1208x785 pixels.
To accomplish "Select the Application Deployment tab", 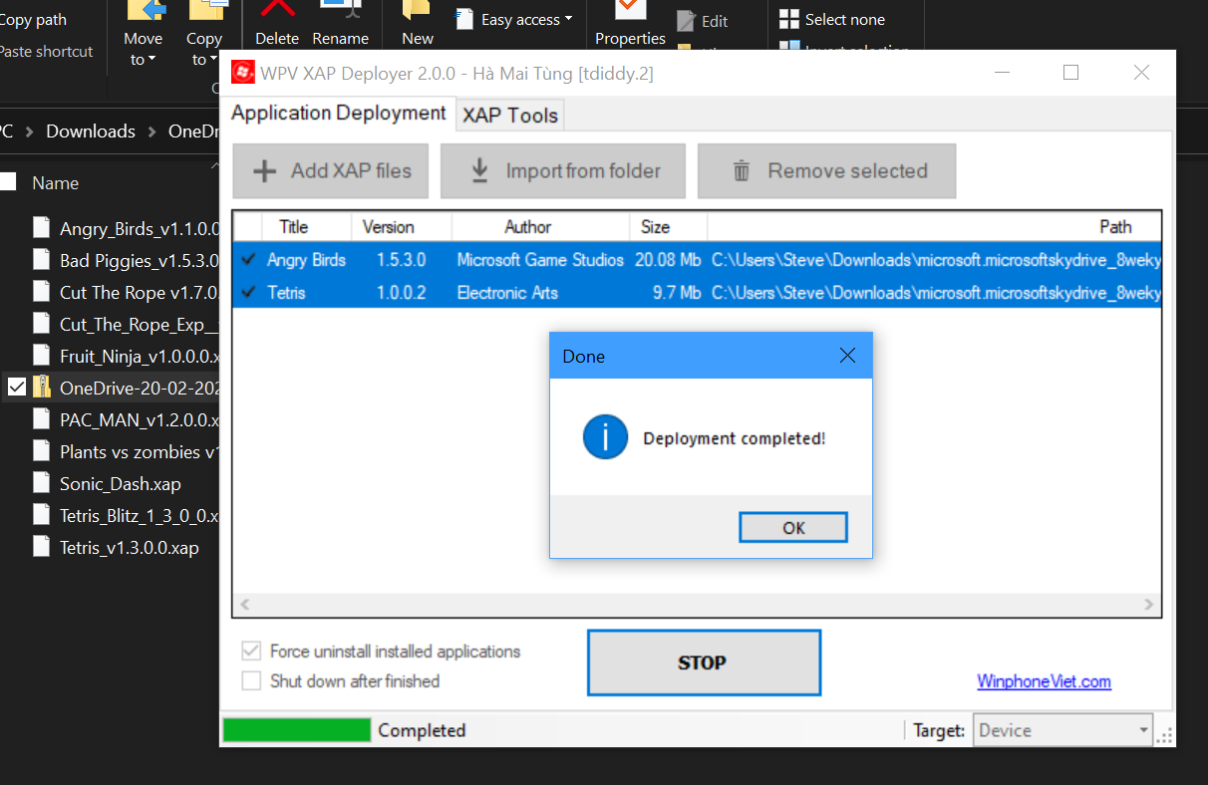I will tap(339, 114).
